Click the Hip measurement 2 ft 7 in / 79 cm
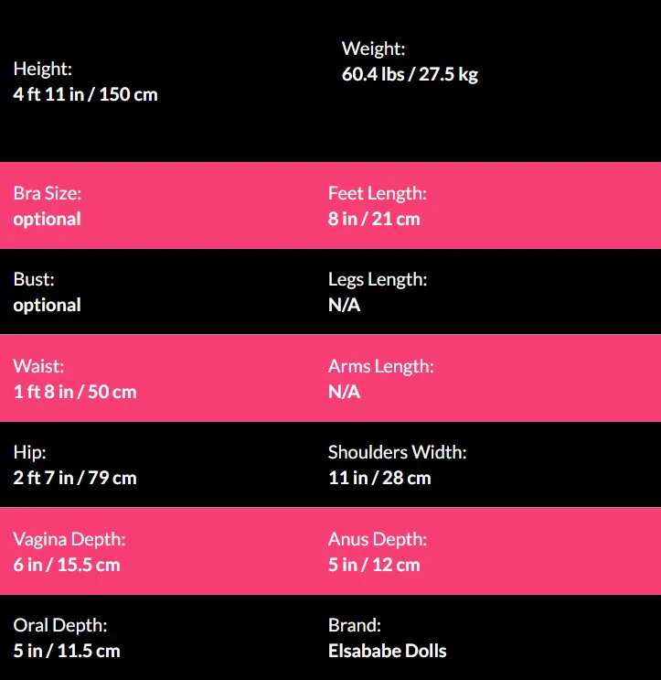 75,478
